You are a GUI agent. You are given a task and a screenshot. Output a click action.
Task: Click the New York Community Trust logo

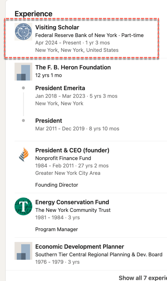tap(23, 206)
